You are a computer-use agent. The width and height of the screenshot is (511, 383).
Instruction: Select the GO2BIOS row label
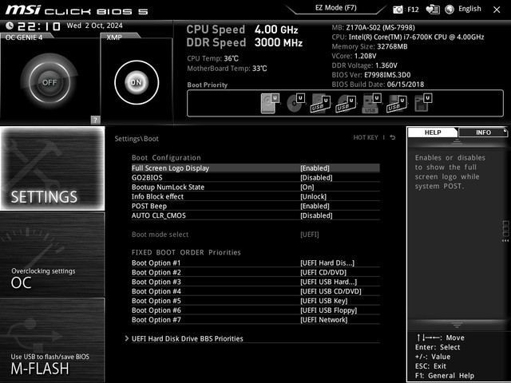tap(147, 178)
